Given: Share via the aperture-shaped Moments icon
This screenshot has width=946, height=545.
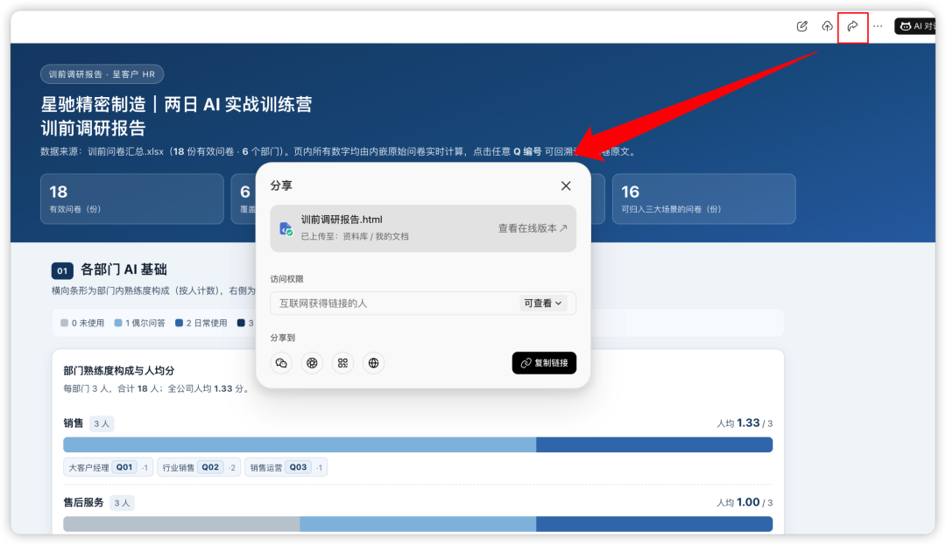Looking at the screenshot, I should pyautogui.click(x=312, y=363).
